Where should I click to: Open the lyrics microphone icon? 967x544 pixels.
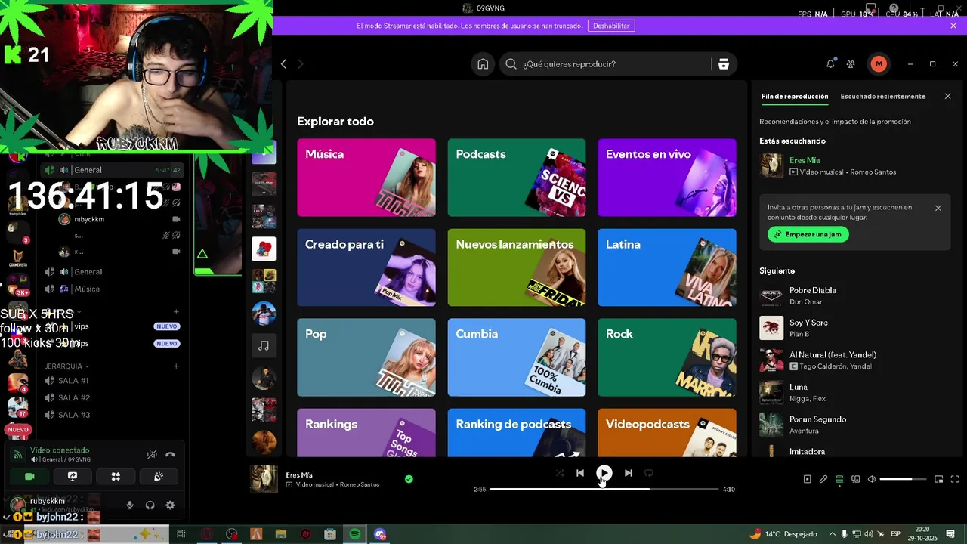pyautogui.click(x=823, y=479)
